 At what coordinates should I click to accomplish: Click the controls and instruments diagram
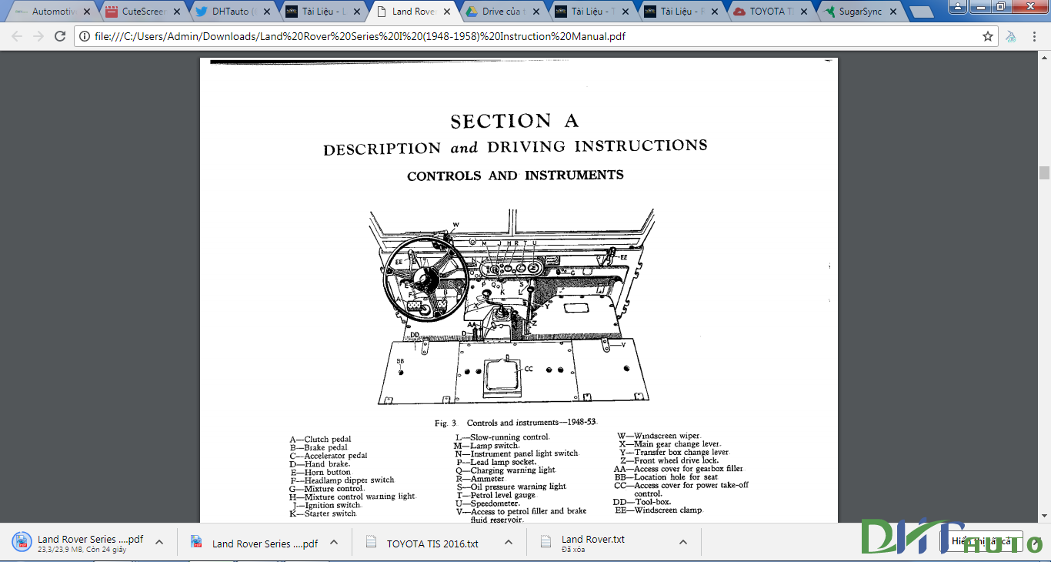[x=512, y=306]
